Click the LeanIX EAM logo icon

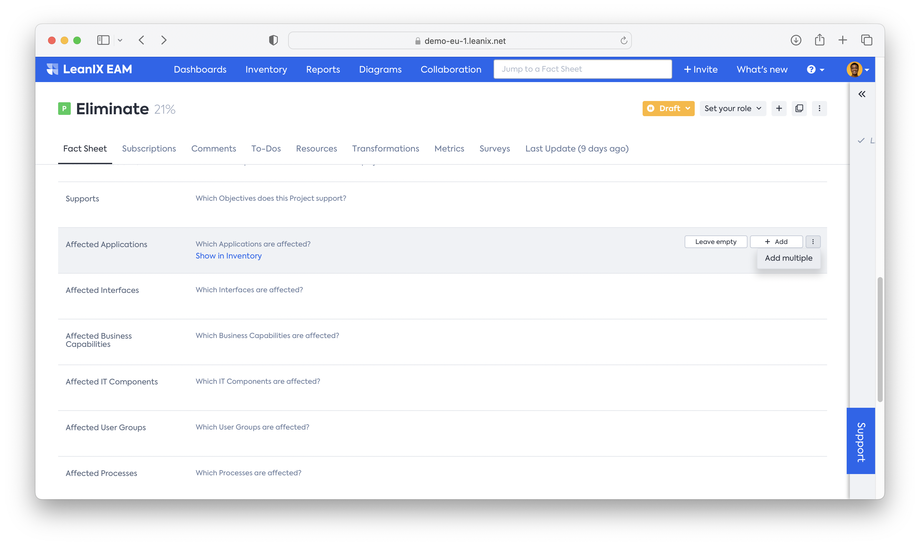pos(52,69)
